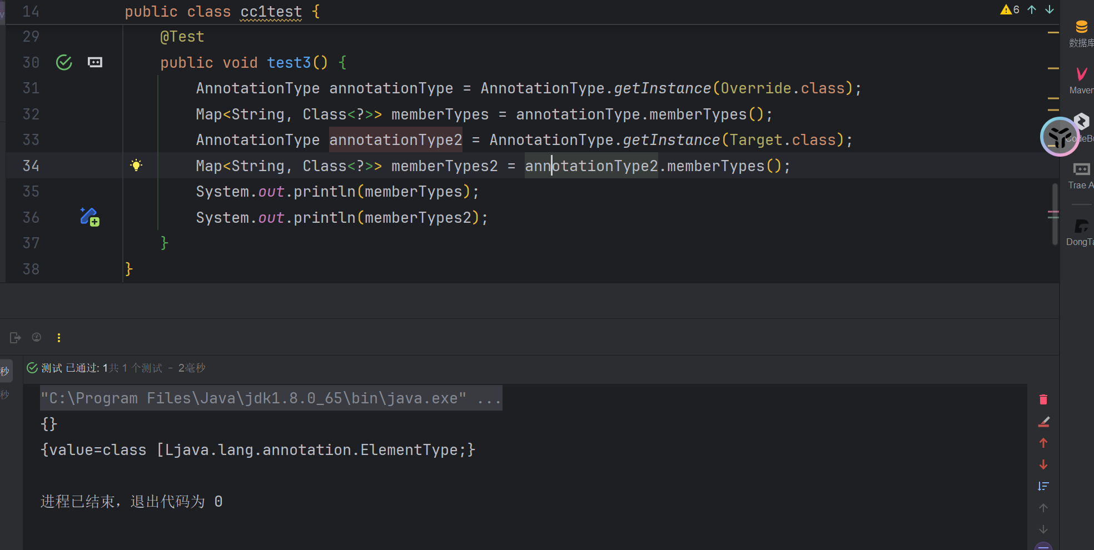Viewport: 1094px width, 550px height.
Task: Open the warnings indicator showing 6 problems
Action: (x=1010, y=9)
